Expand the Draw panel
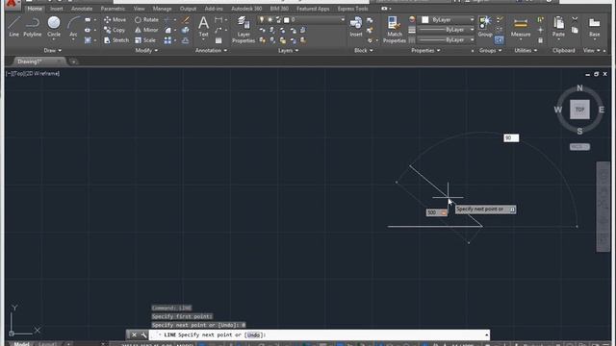The image size is (616, 346). [52, 50]
